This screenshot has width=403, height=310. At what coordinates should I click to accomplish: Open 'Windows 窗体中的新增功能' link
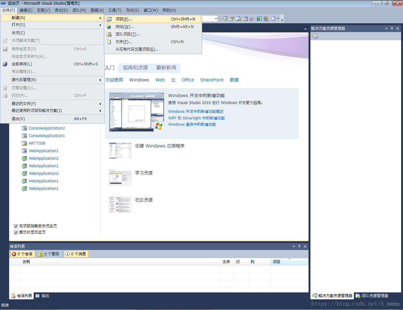tap(192, 125)
